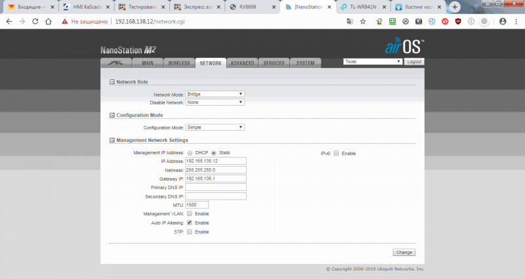The width and height of the screenshot is (525, 279).
Task: Switch to the SYSTEM tab
Action: 305,63
